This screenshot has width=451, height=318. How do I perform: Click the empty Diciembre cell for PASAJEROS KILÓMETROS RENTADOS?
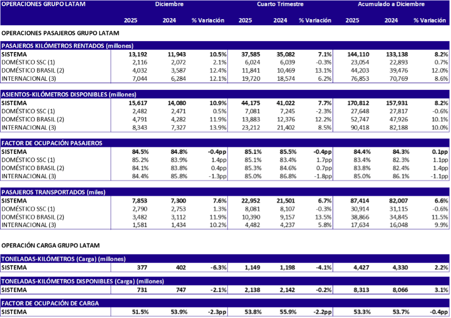[169, 66]
